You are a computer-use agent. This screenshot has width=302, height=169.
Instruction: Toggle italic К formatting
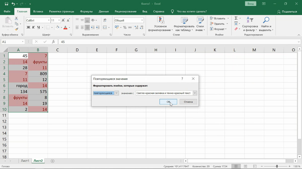point(33,27)
